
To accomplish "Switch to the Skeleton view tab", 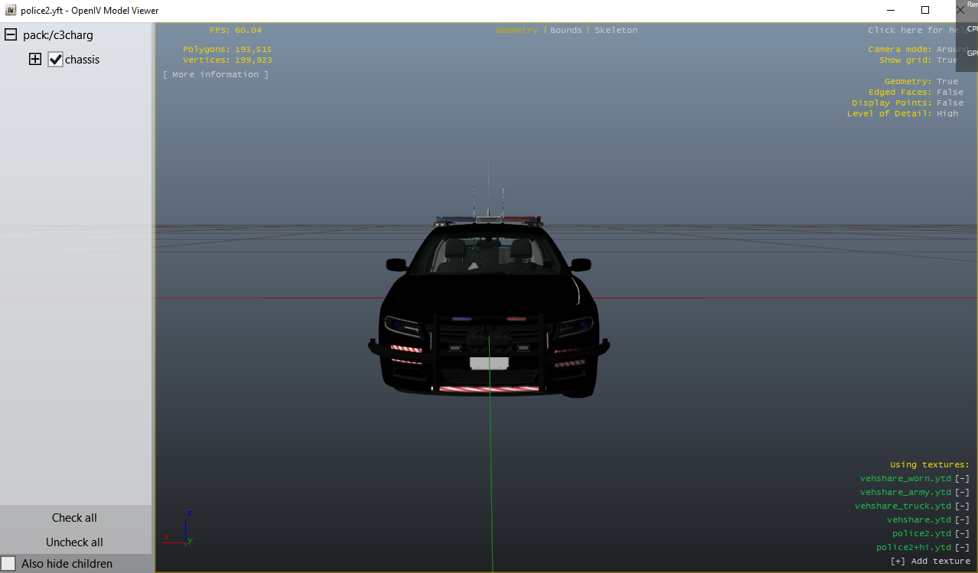I will tap(615, 31).
